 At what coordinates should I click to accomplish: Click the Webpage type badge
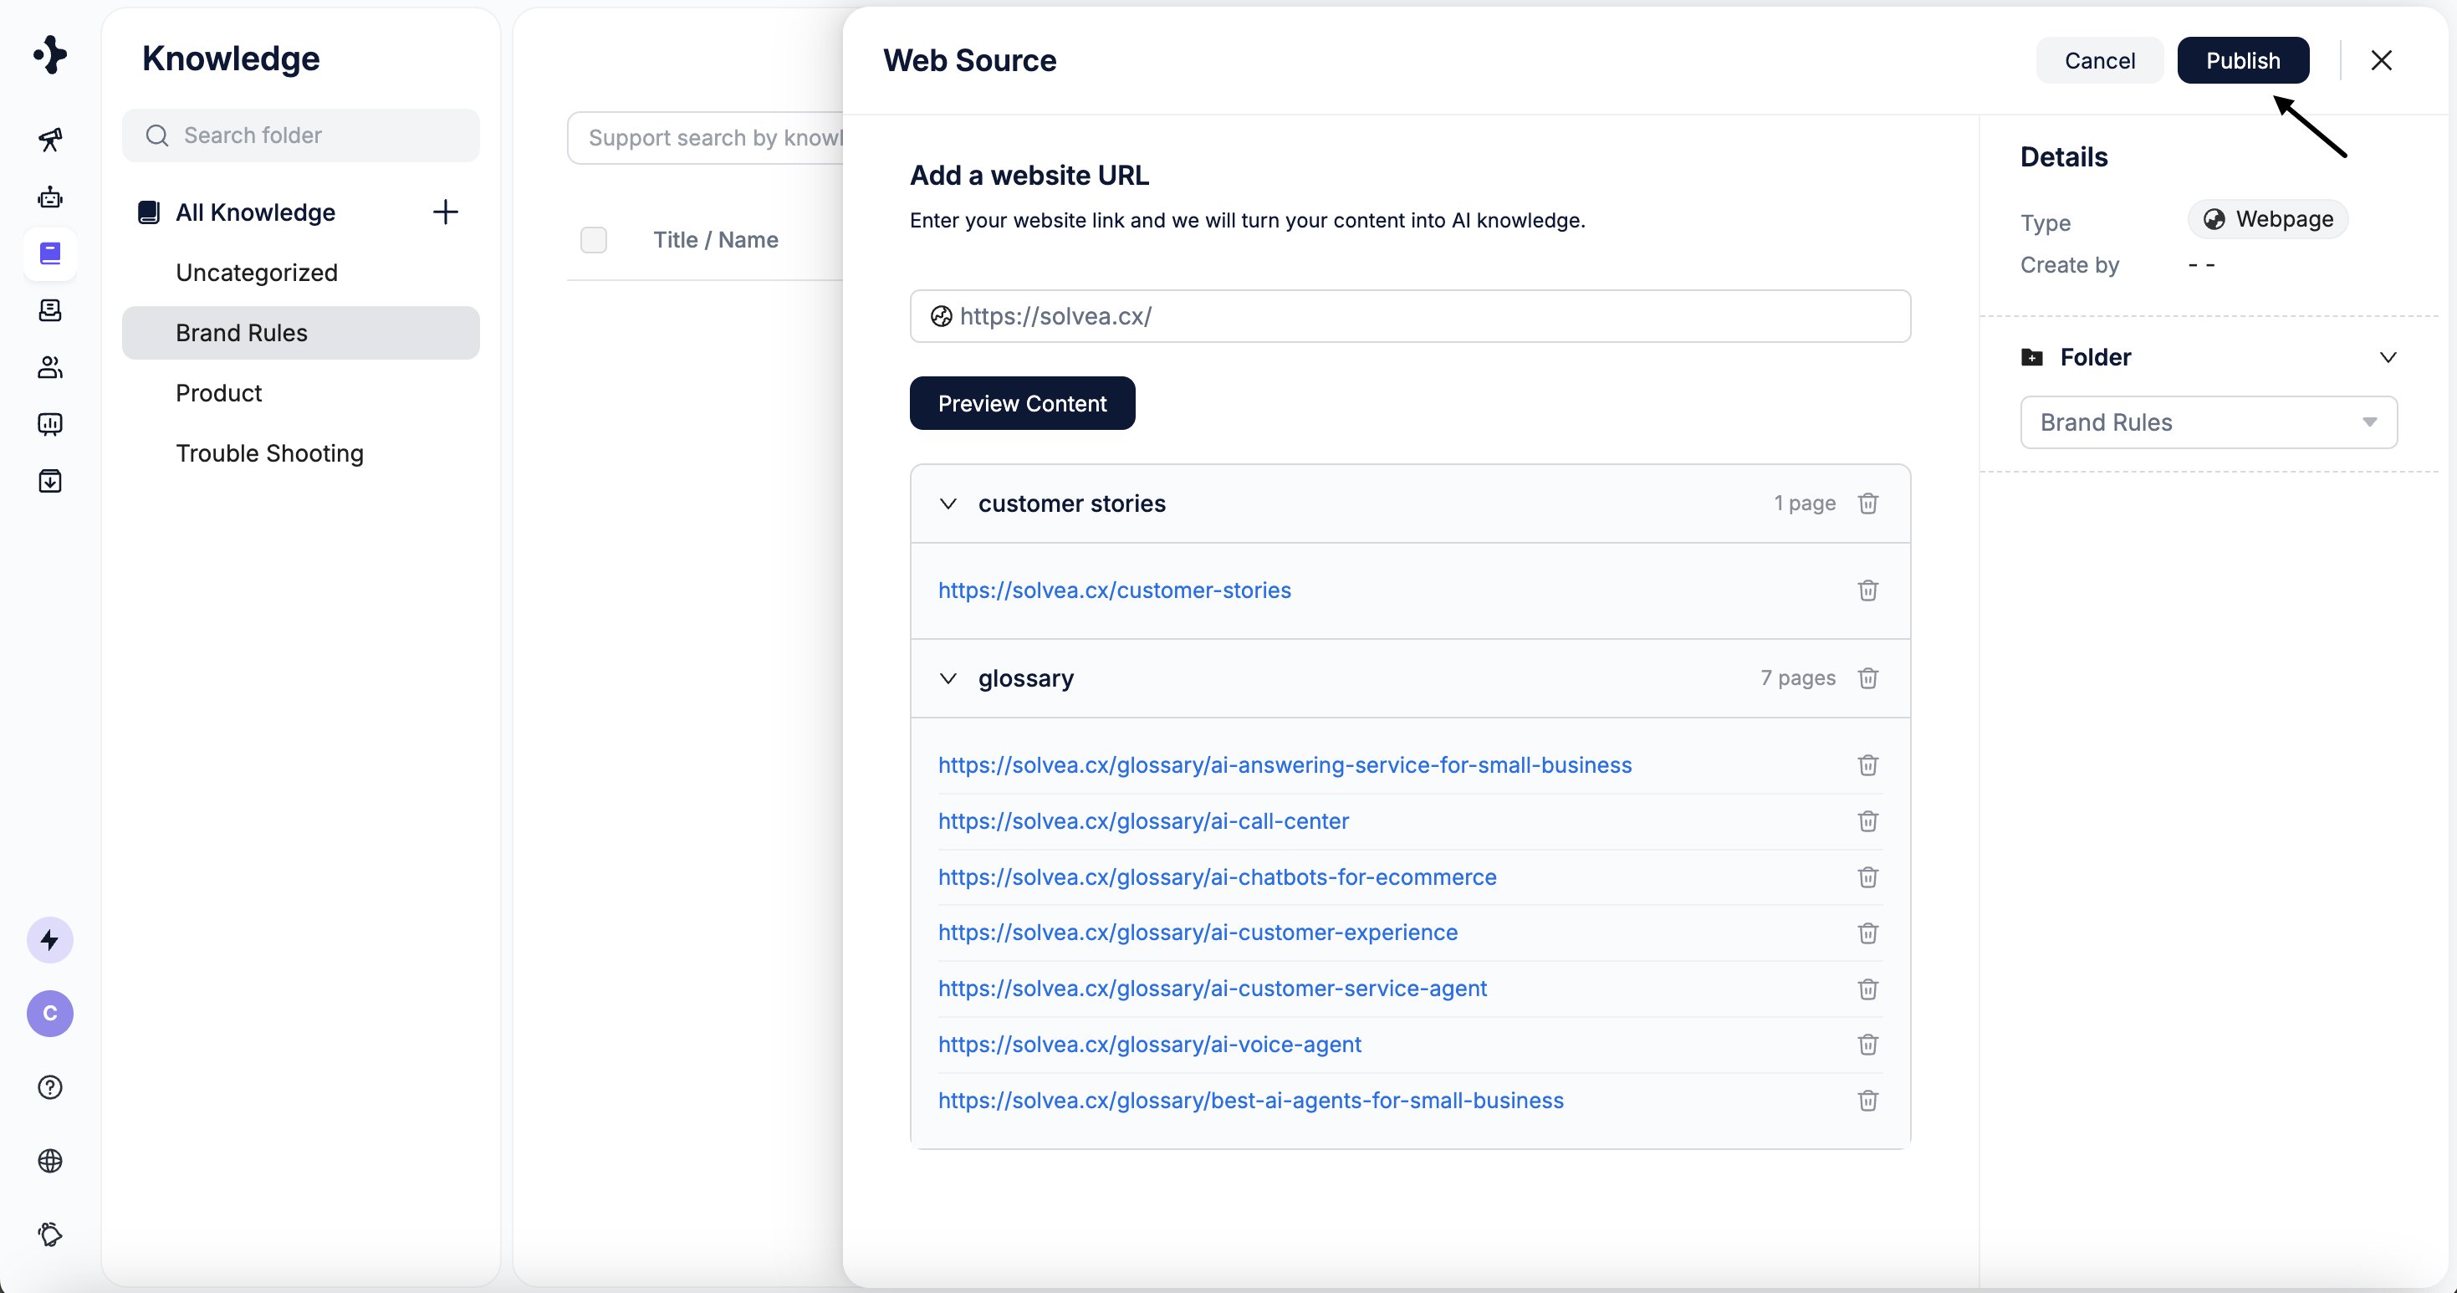[2267, 219]
